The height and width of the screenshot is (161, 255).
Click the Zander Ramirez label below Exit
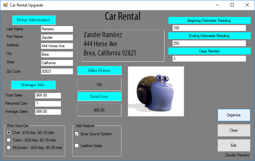pos(237,155)
